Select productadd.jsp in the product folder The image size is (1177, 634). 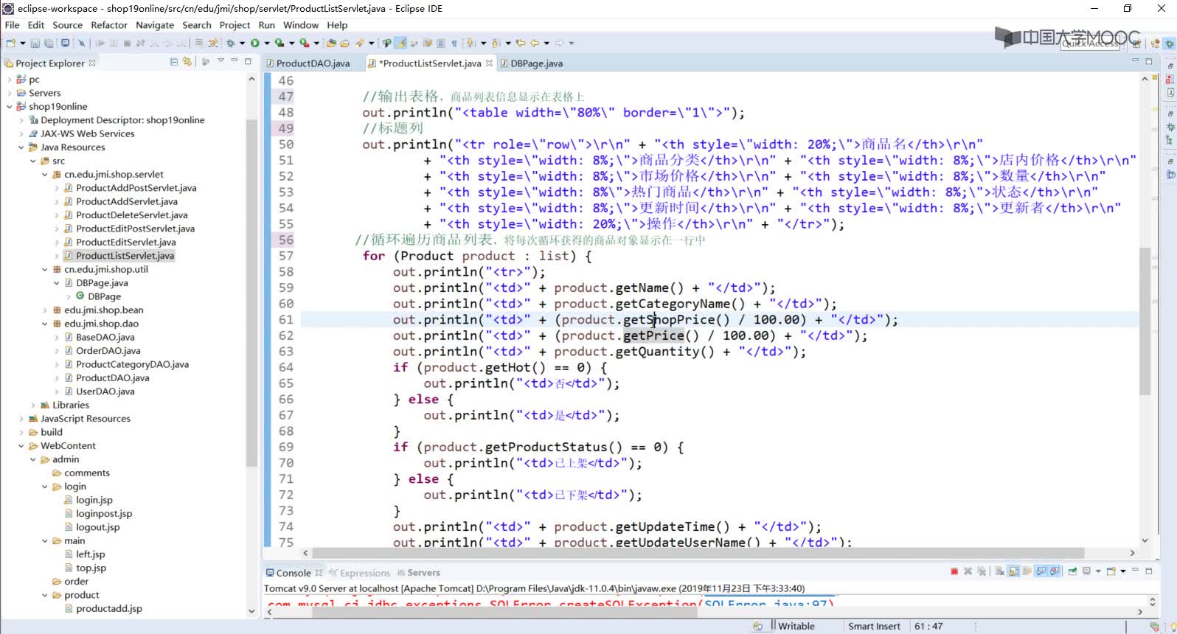[x=109, y=609]
